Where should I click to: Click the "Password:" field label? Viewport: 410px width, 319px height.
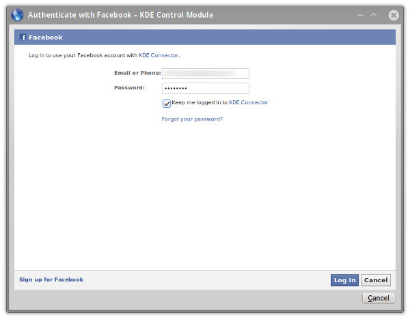click(129, 88)
